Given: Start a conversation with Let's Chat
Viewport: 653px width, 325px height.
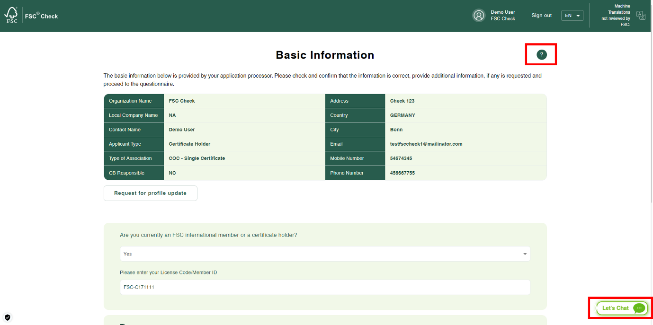Looking at the screenshot, I should 616,308.
